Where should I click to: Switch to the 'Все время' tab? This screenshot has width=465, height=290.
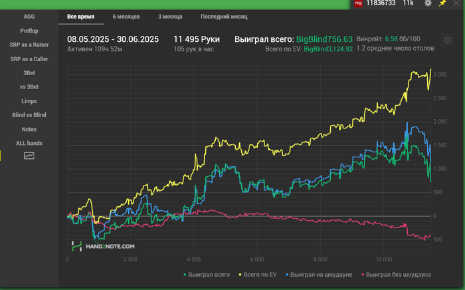(x=80, y=16)
